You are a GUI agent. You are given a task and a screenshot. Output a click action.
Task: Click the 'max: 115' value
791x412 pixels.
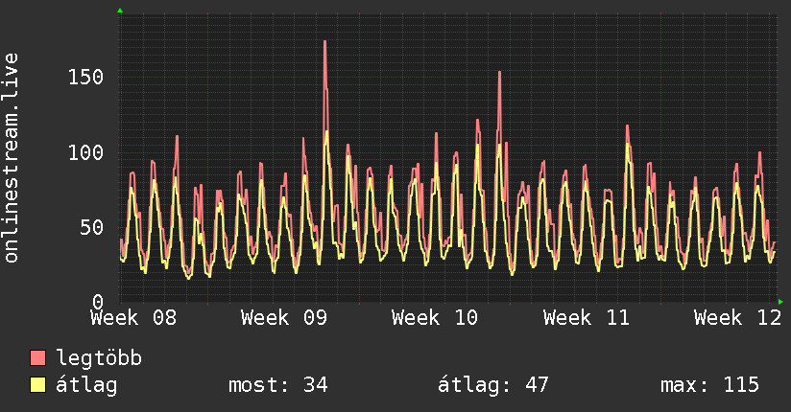point(709,385)
